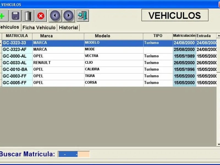Click the Matriculación column header
Viewport: 220px width, 165px height.
tap(184, 36)
